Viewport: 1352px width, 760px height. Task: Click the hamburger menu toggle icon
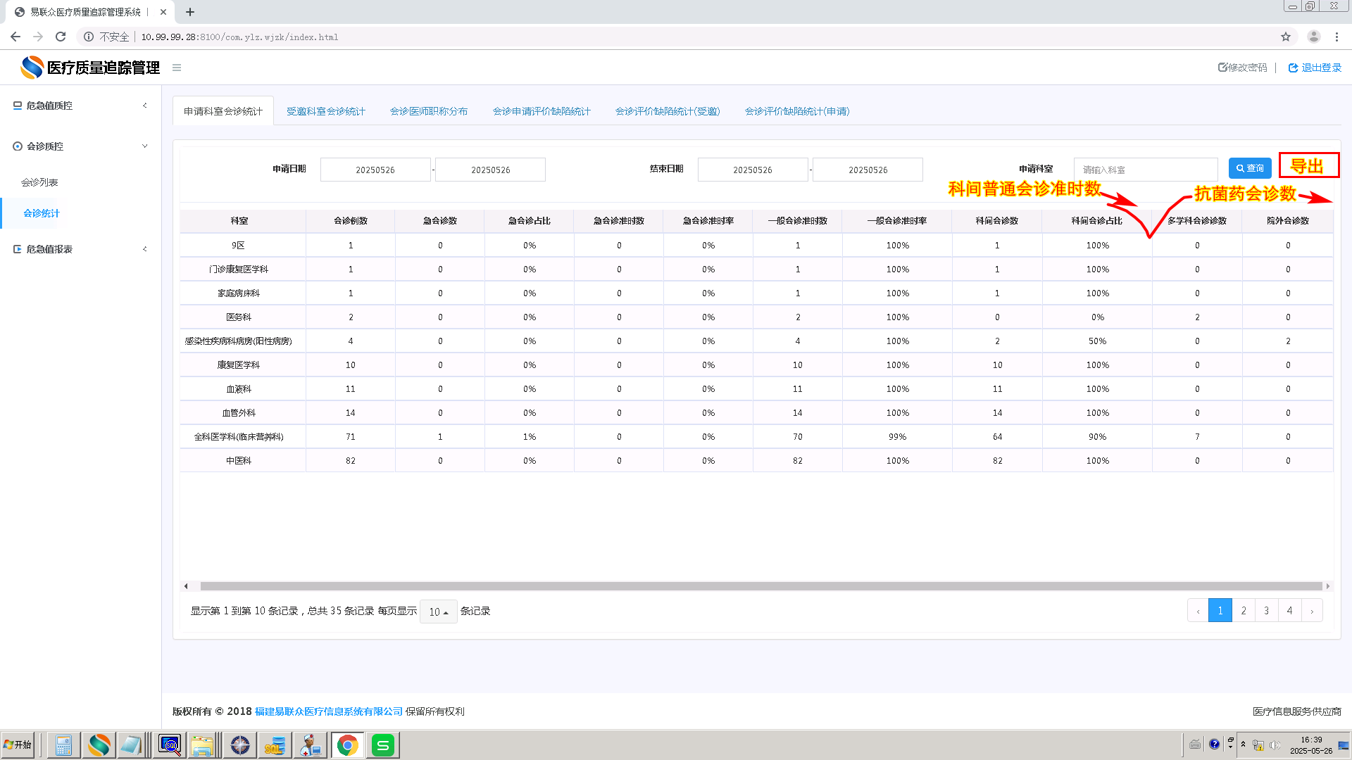point(177,68)
